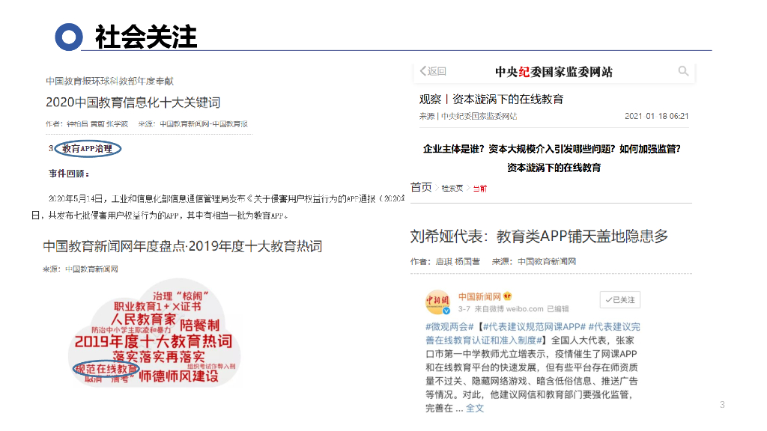Click the 2020中国教育信息化十大关键词 headline
The height and width of the screenshot is (431, 767).
pyautogui.click(x=133, y=102)
